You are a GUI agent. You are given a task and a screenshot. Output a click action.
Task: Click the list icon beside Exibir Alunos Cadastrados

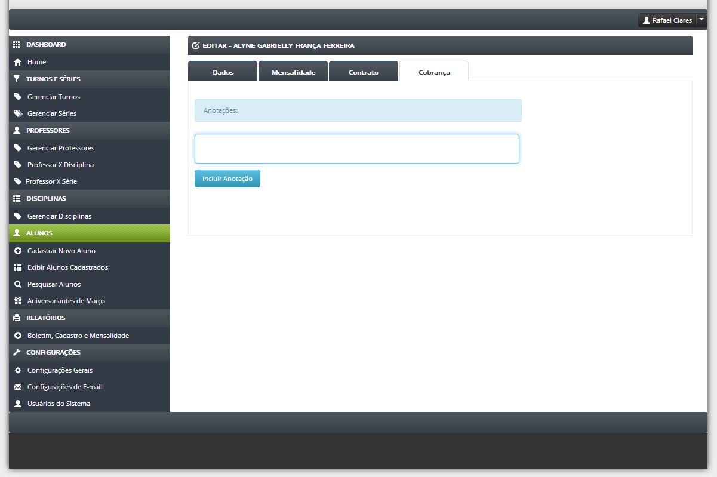17,267
